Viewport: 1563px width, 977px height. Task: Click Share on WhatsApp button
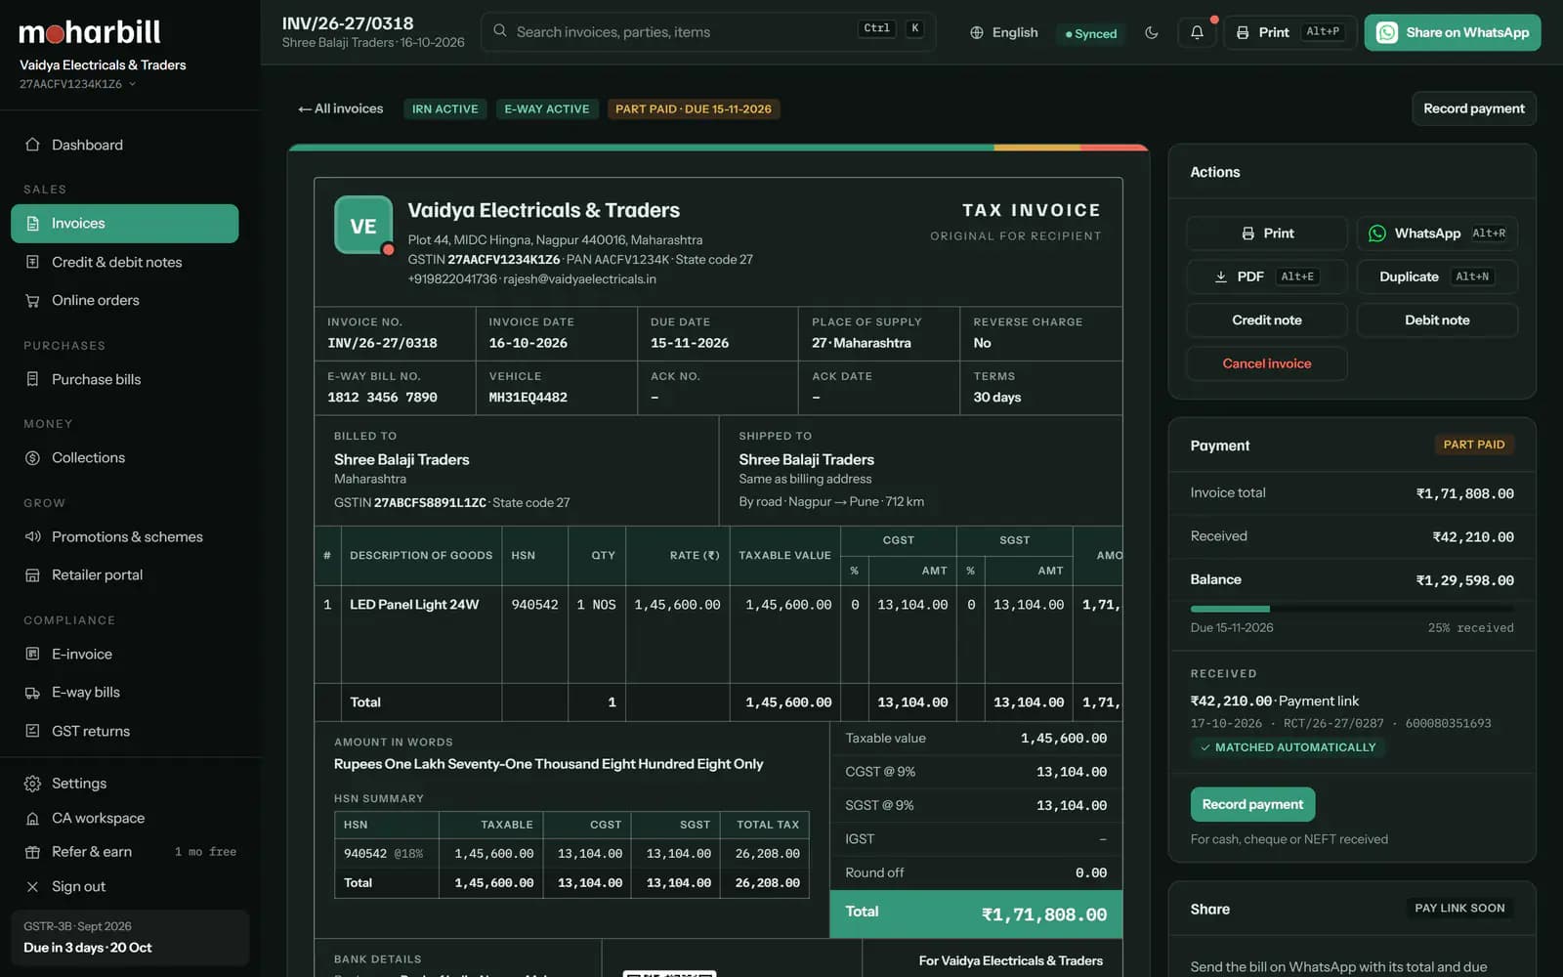tap(1453, 32)
